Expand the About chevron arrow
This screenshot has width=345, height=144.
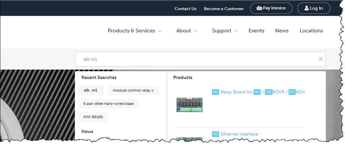click(195, 31)
